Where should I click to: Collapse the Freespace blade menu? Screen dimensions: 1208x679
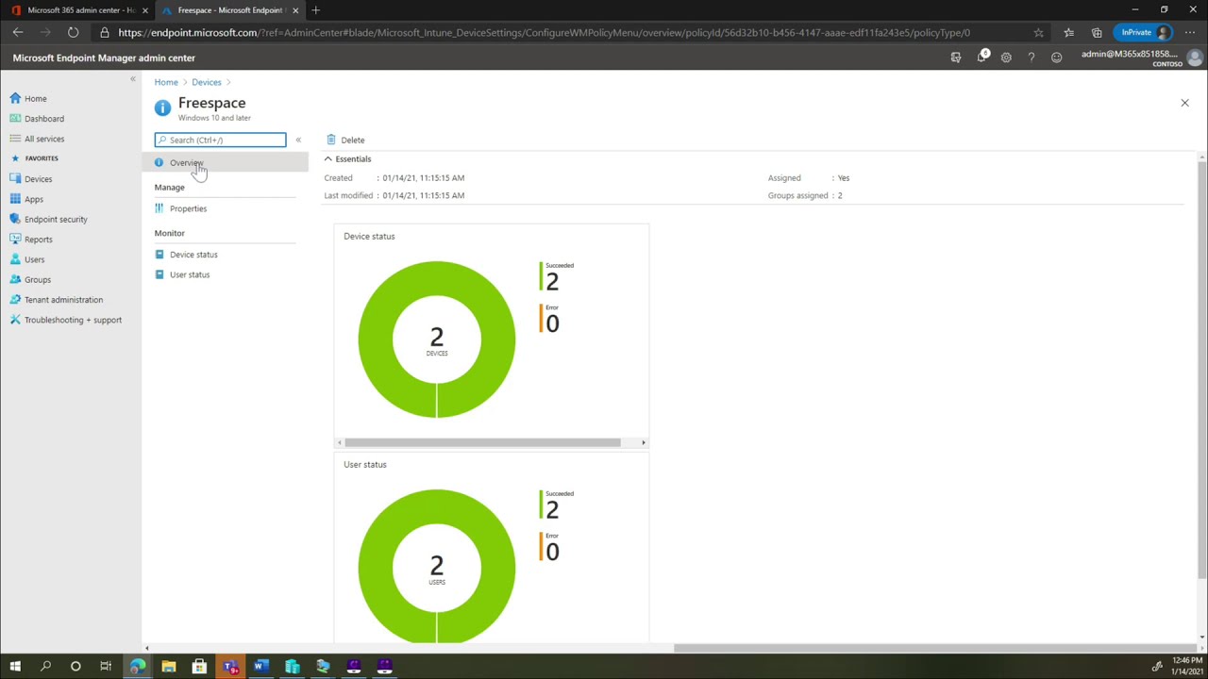pyautogui.click(x=298, y=140)
